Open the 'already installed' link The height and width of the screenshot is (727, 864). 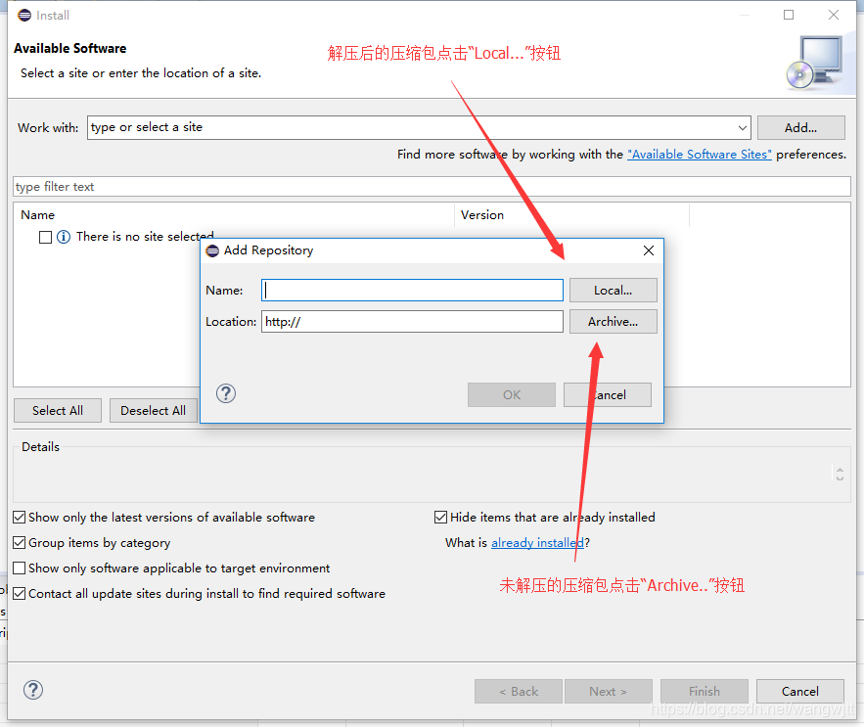(x=537, y=543)
